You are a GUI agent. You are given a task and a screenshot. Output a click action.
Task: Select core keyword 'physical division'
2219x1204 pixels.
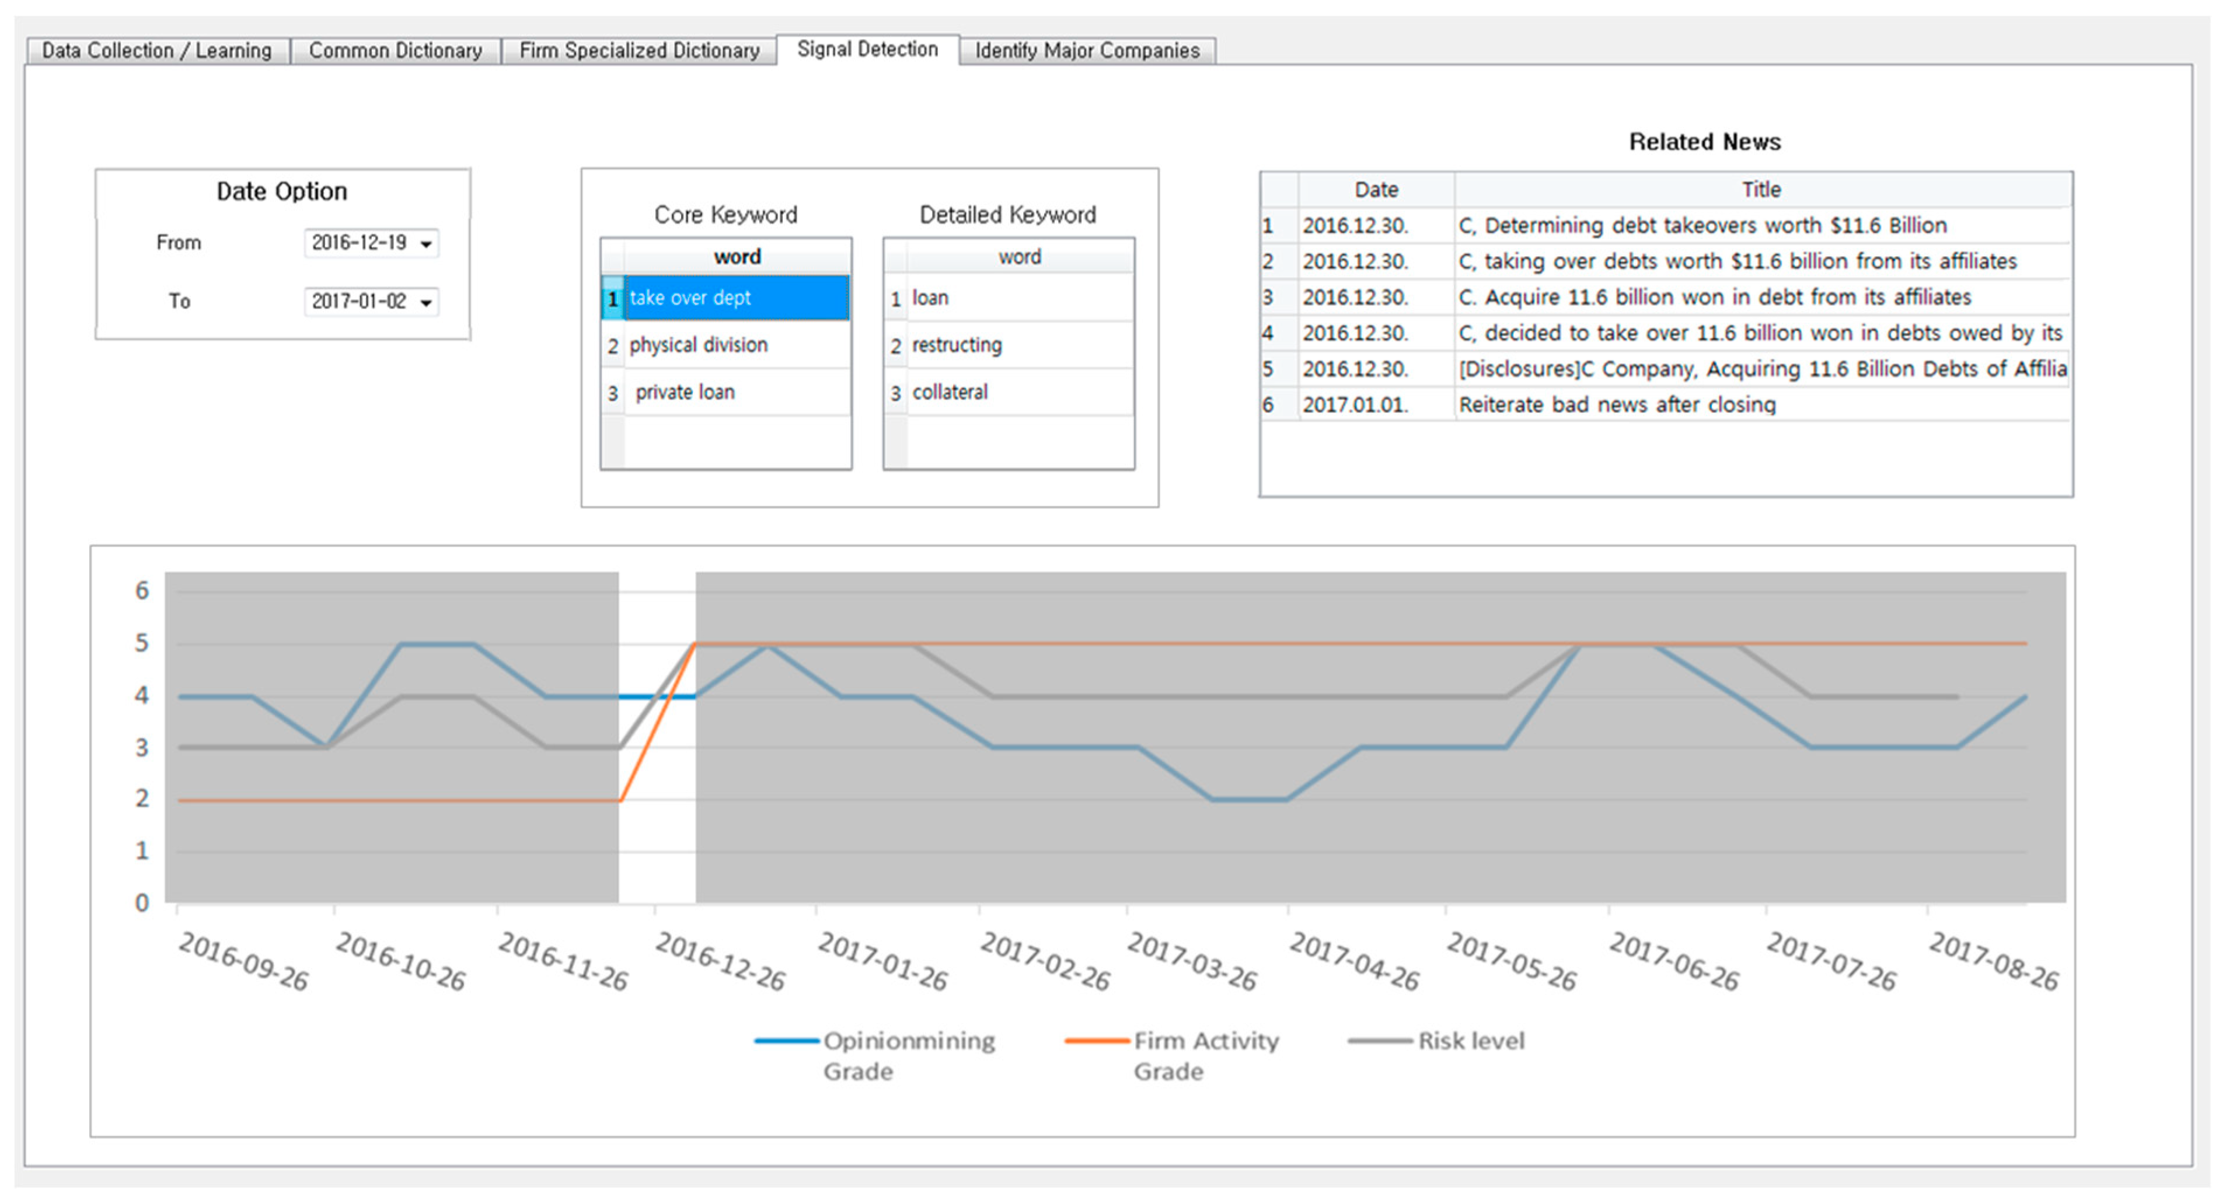pos(698,345)
